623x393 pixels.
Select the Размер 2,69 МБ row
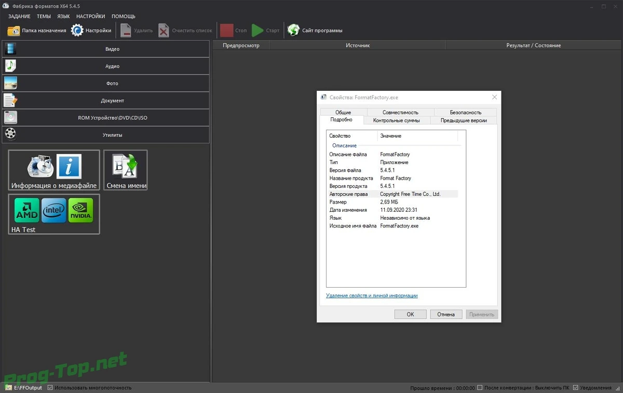[x=392, y=202]
